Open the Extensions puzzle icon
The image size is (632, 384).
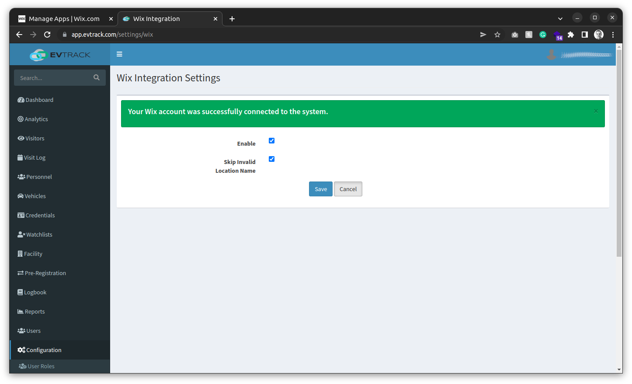(571, 35)
